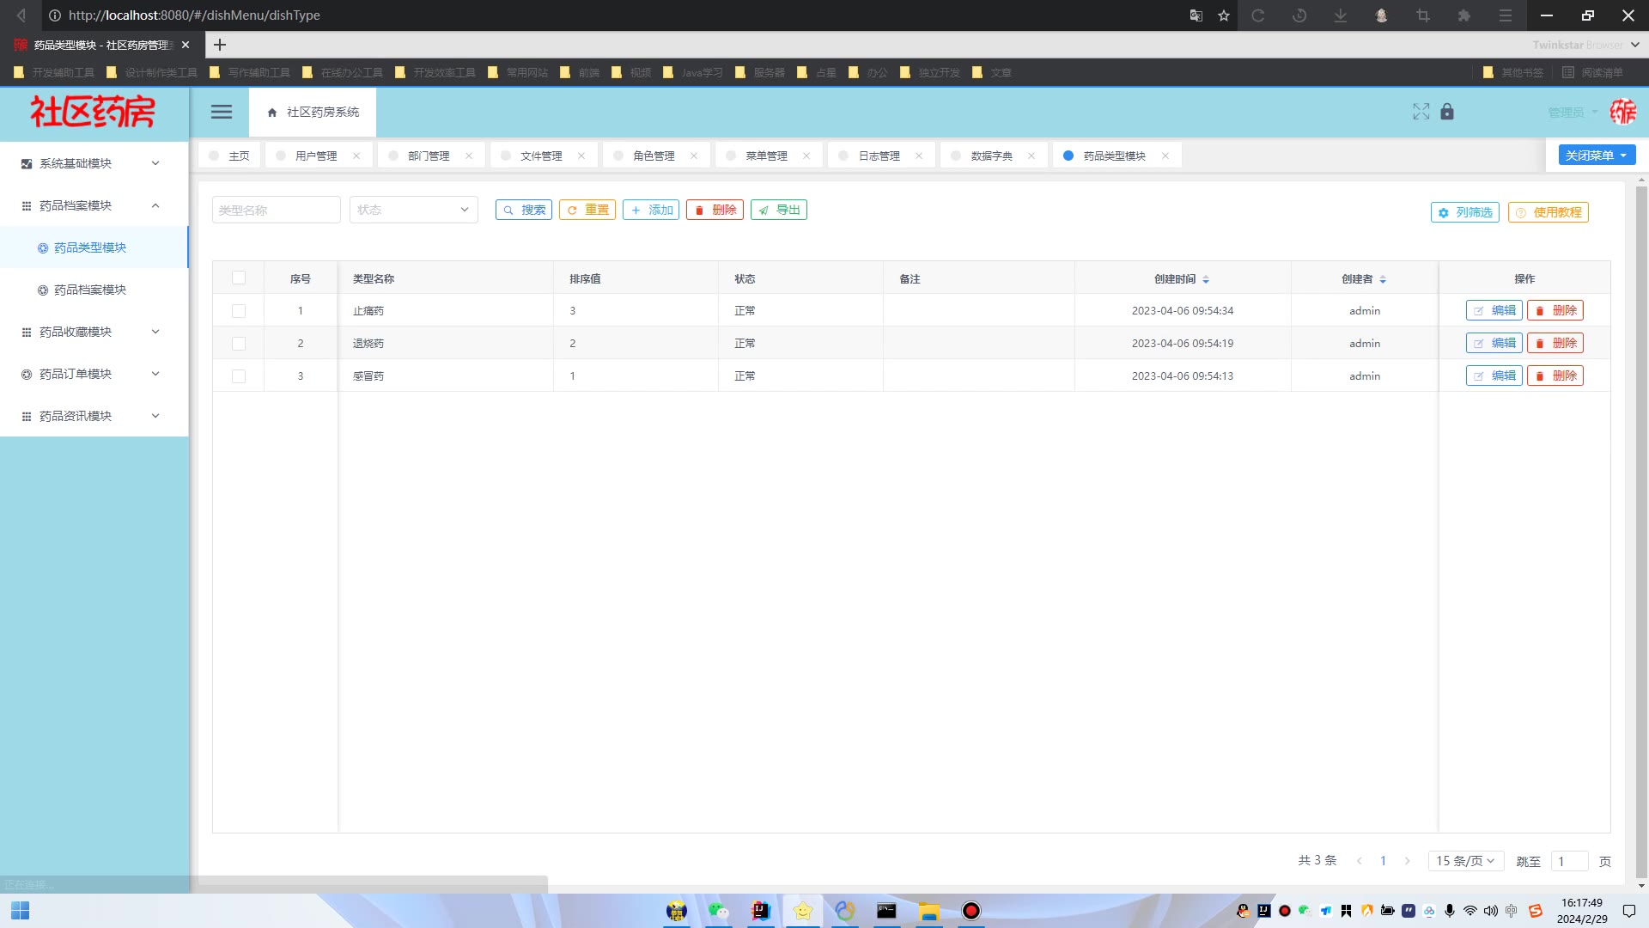The width and height of the screenshot is (1649, 928).
Task: Check the select-all checkbox in table header
Action: tap(239, 278)
